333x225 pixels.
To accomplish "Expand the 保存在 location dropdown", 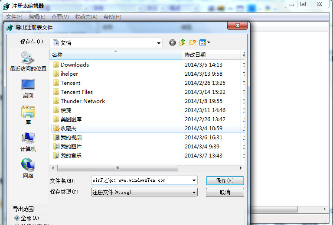I will [159, 43].
